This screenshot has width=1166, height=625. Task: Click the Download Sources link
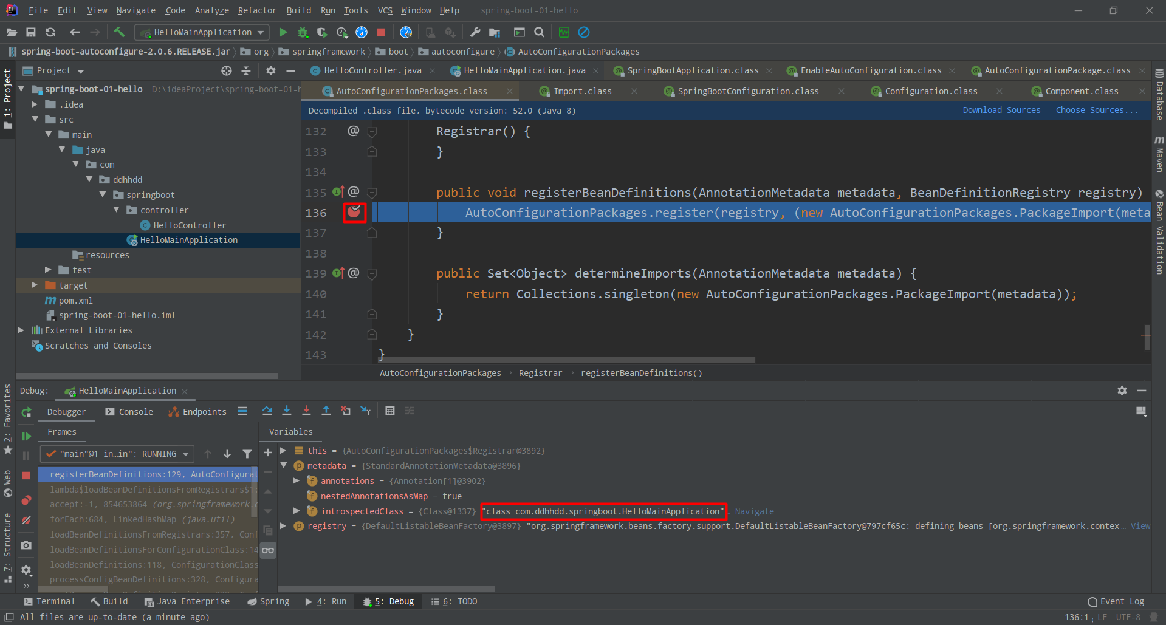[x=1001, y=110]
